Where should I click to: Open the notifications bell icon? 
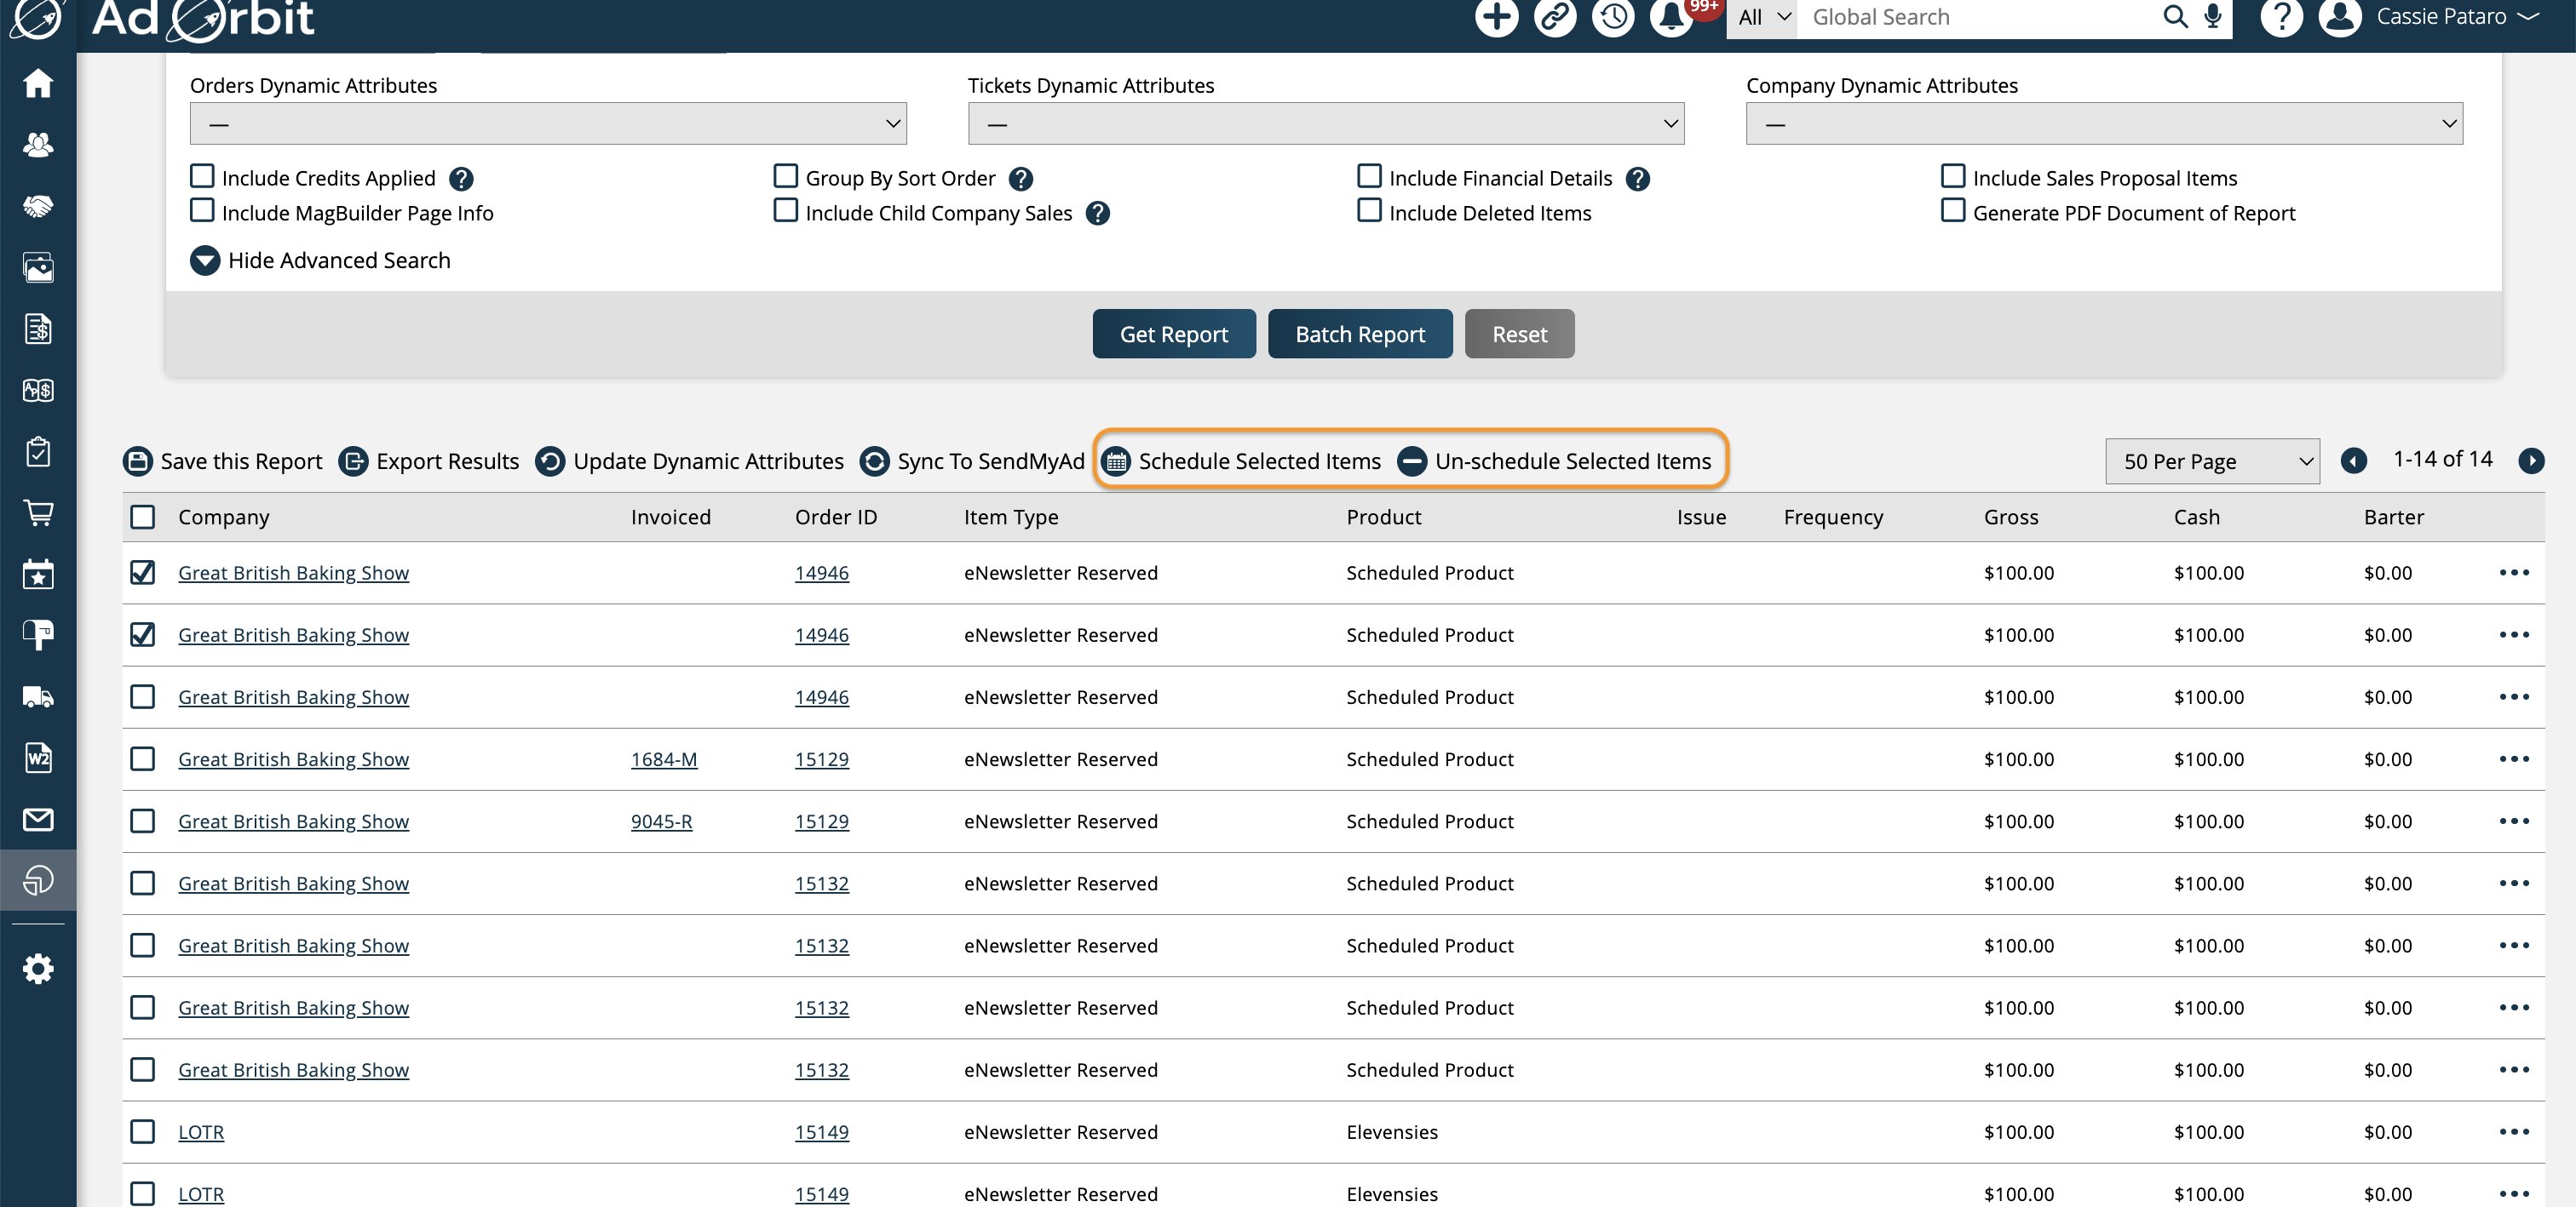point(1671,17)
